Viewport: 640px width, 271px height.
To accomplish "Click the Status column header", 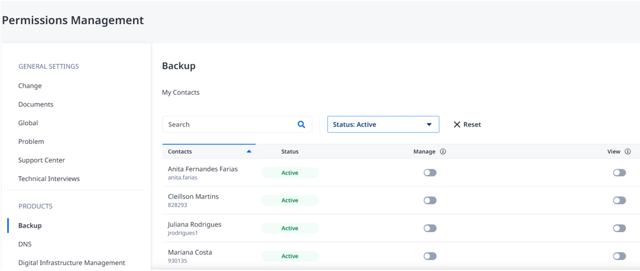I will pyautogui.click(x=289, y=152).
